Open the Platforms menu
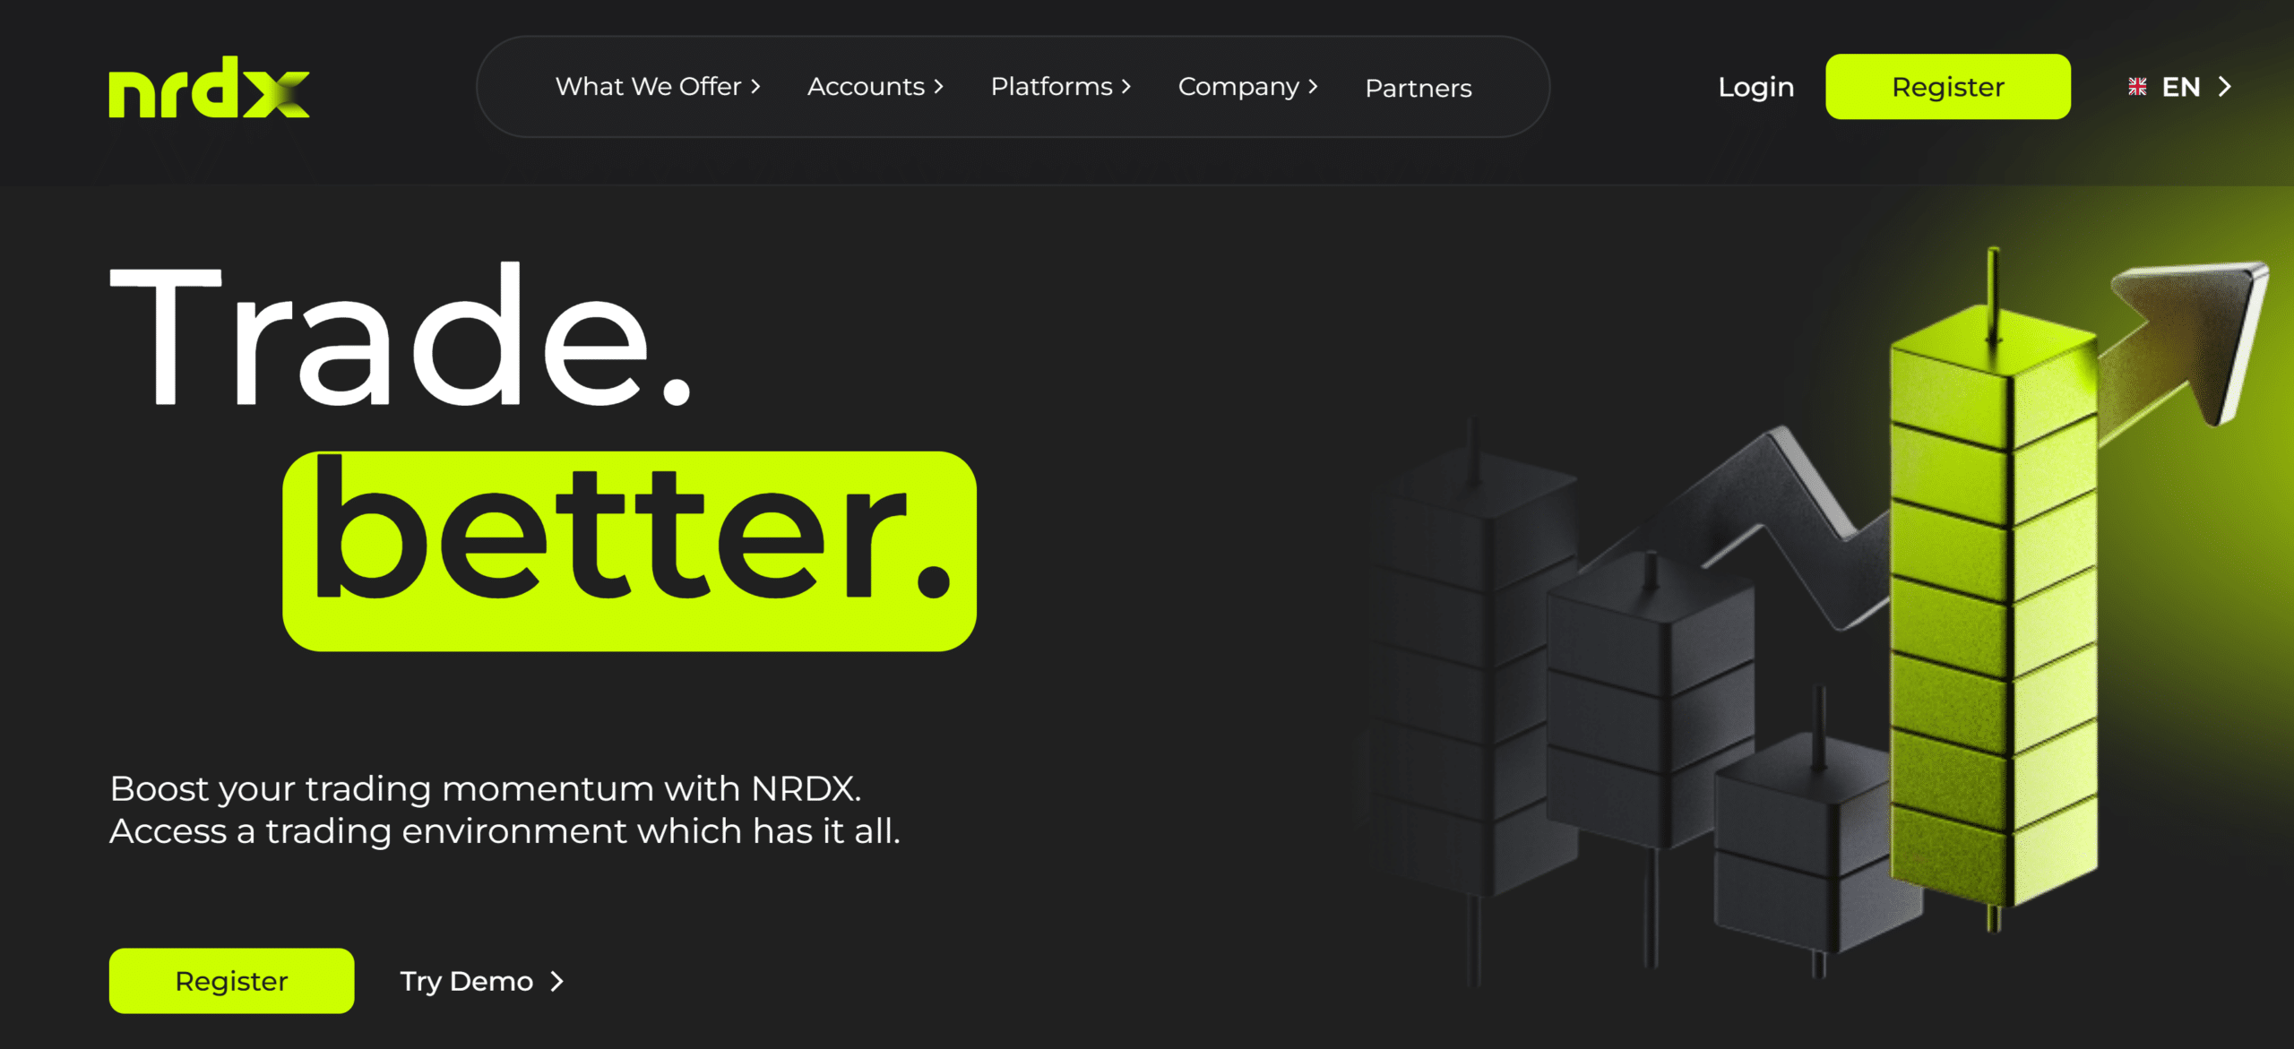 tap(1050, 87)
